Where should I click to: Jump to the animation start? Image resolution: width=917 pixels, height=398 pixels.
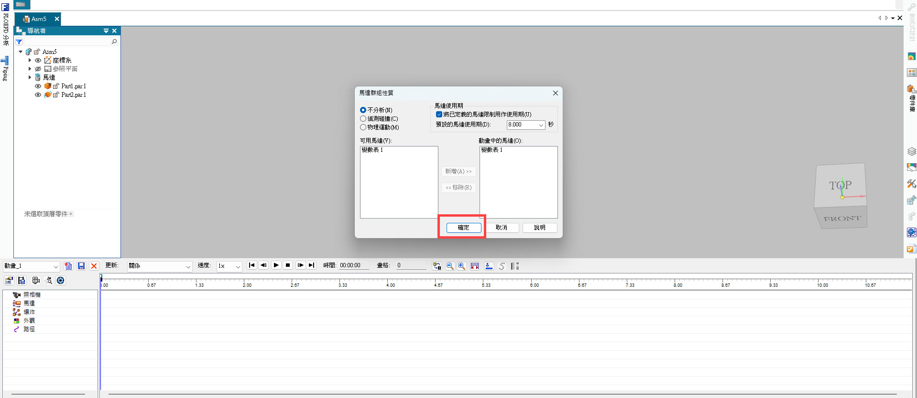(251, 265)
